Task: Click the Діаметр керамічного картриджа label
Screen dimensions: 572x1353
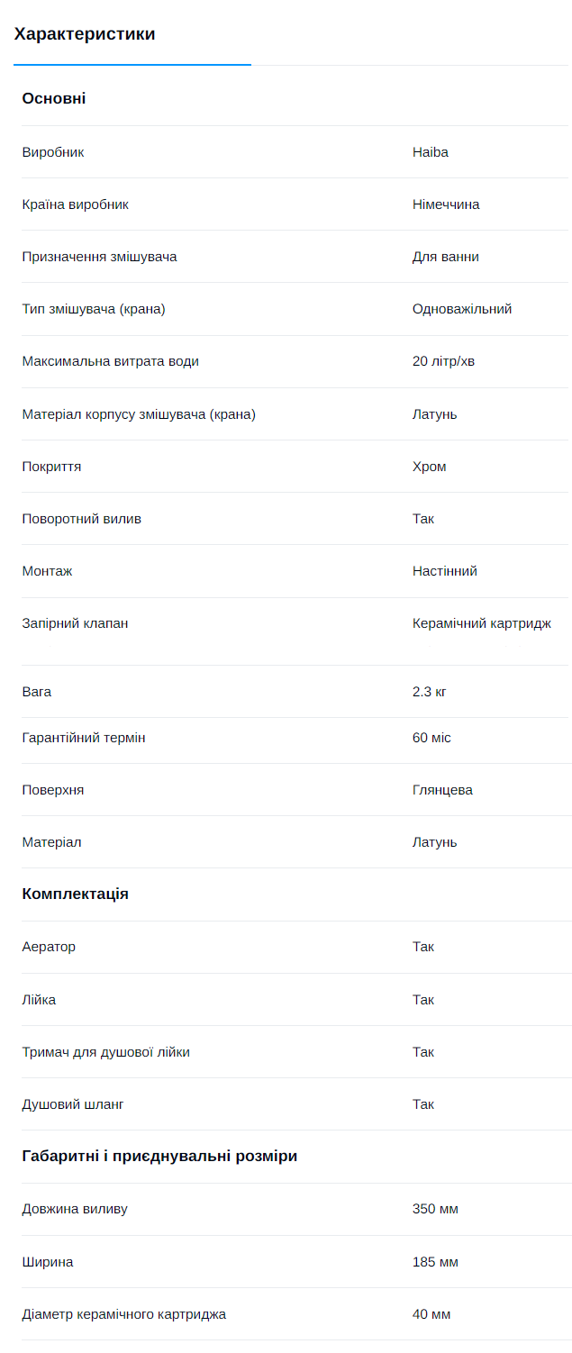Action: (124, 1314)
